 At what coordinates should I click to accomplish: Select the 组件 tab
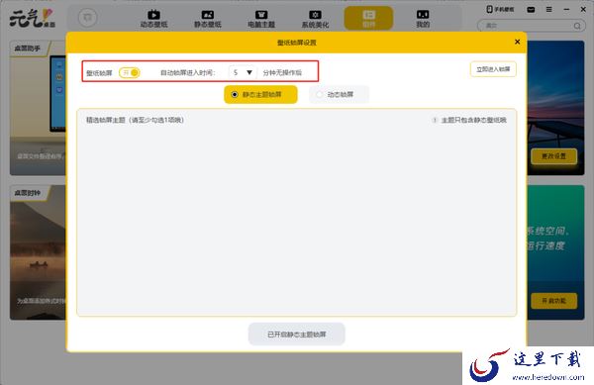point(368,19)
